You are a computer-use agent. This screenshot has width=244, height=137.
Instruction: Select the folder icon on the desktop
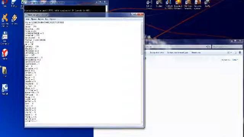(5, 72)
